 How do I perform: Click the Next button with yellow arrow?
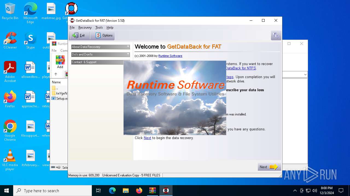coord(269,167)
